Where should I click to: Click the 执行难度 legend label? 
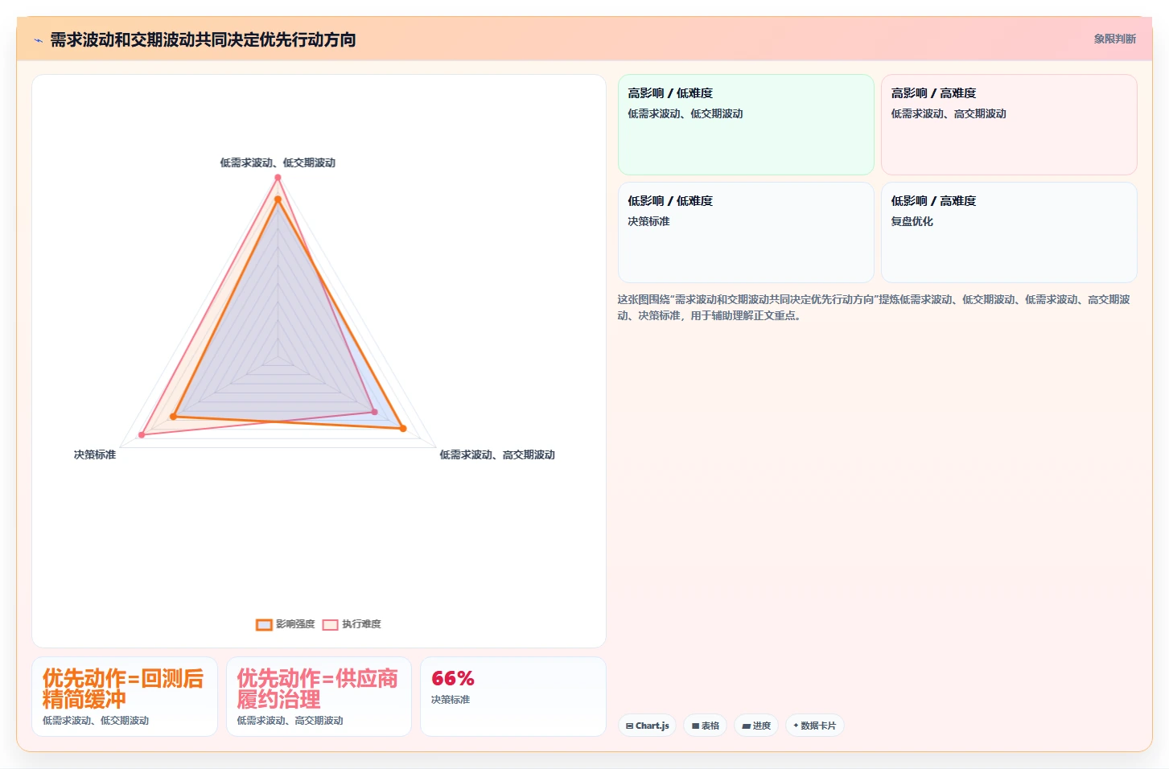[x=361, y=624]
